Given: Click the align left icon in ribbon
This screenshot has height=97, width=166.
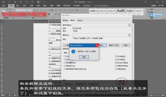Looking at the screenshot, I should [56, 14].
